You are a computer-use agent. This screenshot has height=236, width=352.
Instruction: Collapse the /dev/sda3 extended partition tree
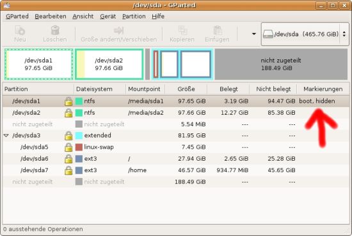pyautogui.click(x=6, y=136)
